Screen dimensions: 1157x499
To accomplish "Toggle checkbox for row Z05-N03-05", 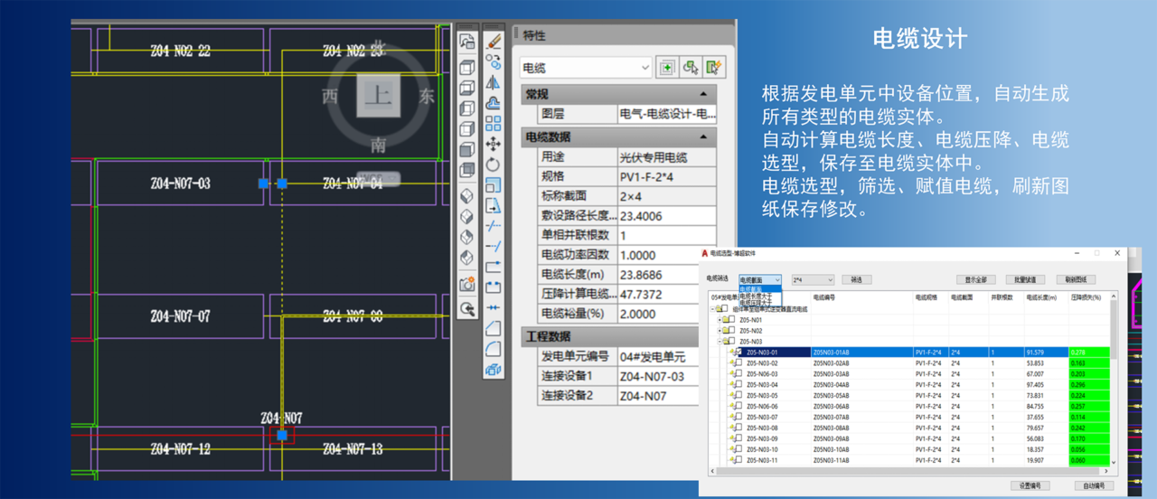I will (x=738, y=395).
